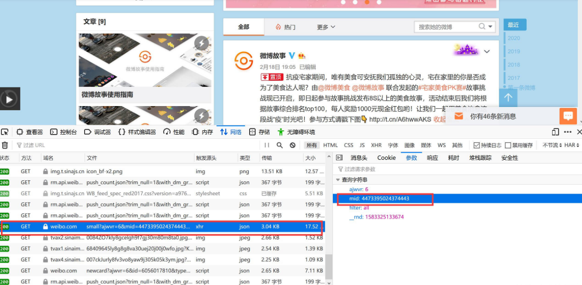Switch to the 调试器 debugger tab

tap(98, 132)
